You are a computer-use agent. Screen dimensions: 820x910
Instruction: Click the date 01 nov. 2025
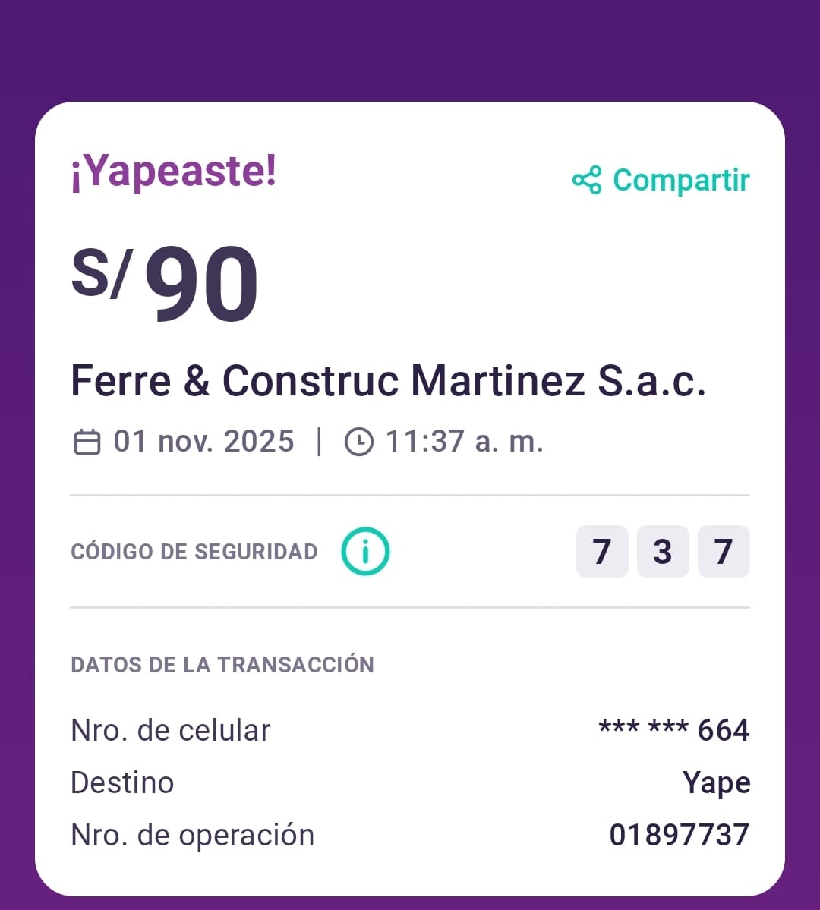click(203, 441)
